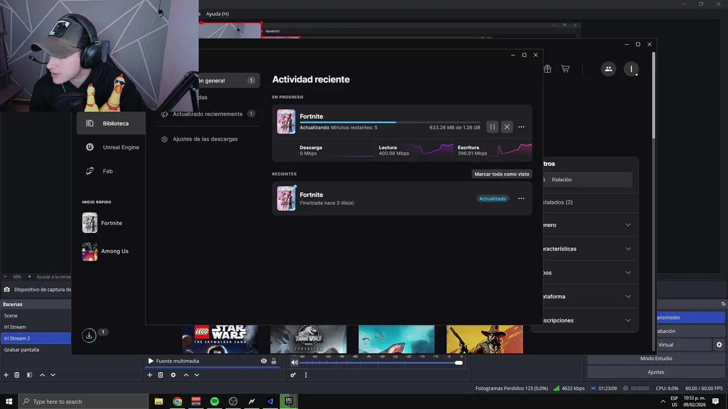
Task: Open Google Chrome from the taskbar
Action: click(177, 401)
